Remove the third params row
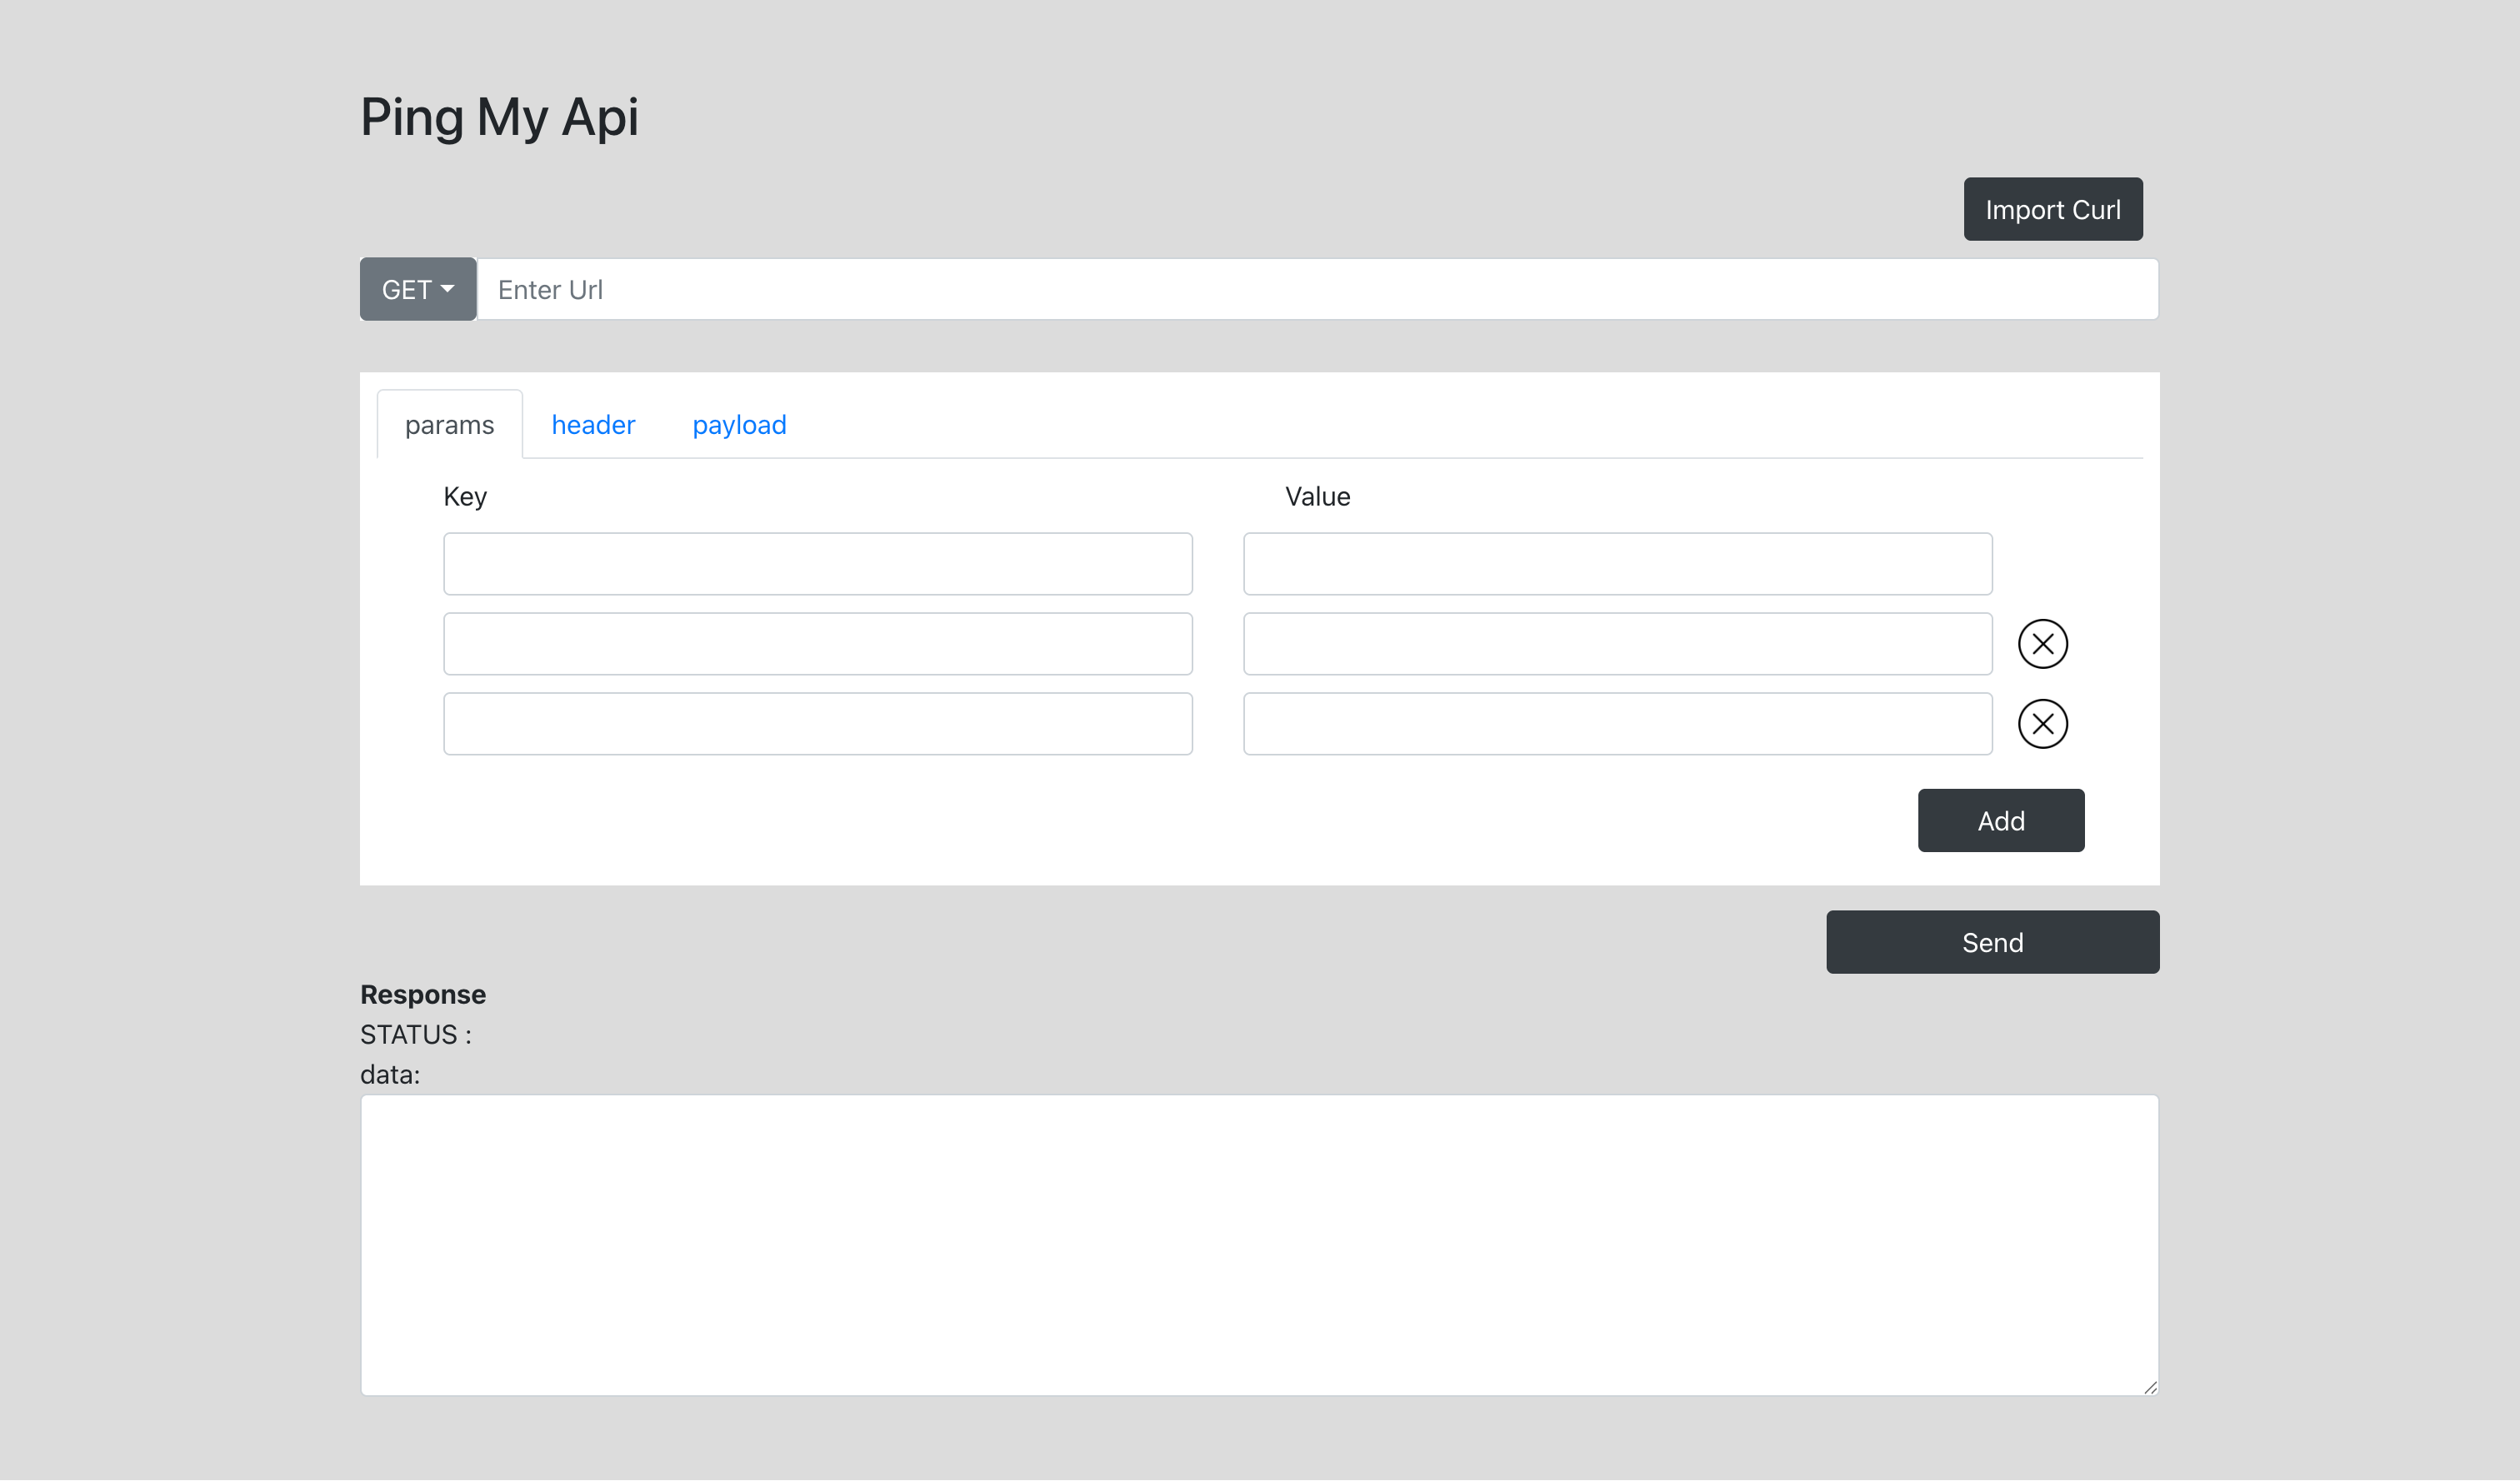2520x1481 pixels. (x=2042, y=724)
